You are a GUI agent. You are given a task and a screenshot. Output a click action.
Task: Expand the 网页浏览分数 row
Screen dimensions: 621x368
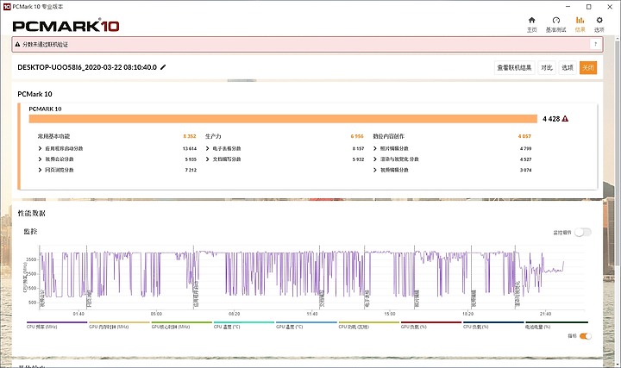click(40, 170)
